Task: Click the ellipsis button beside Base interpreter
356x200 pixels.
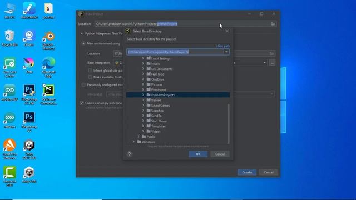Action: coord(272,63)
